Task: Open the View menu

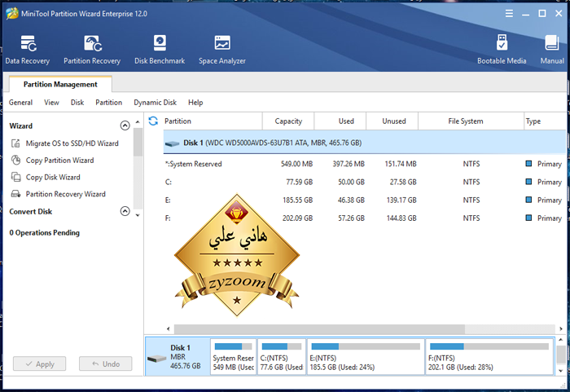Action: tap(51, 103)
